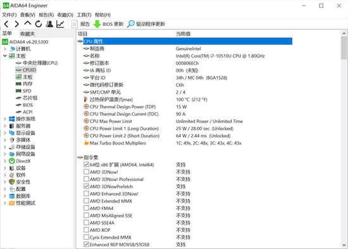Open the user profile toolbar icon

point(49,24)
